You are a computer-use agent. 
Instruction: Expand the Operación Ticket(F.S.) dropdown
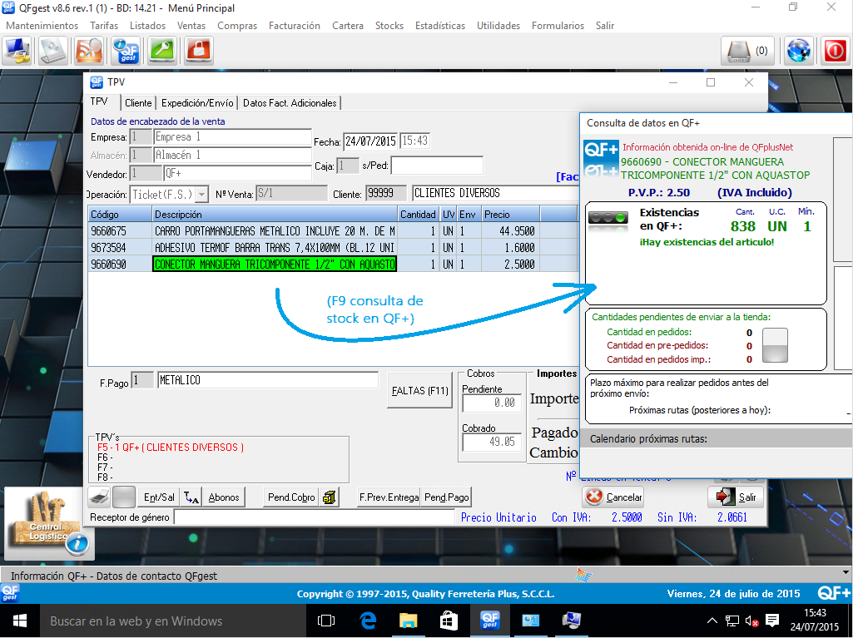click(202, 194)
